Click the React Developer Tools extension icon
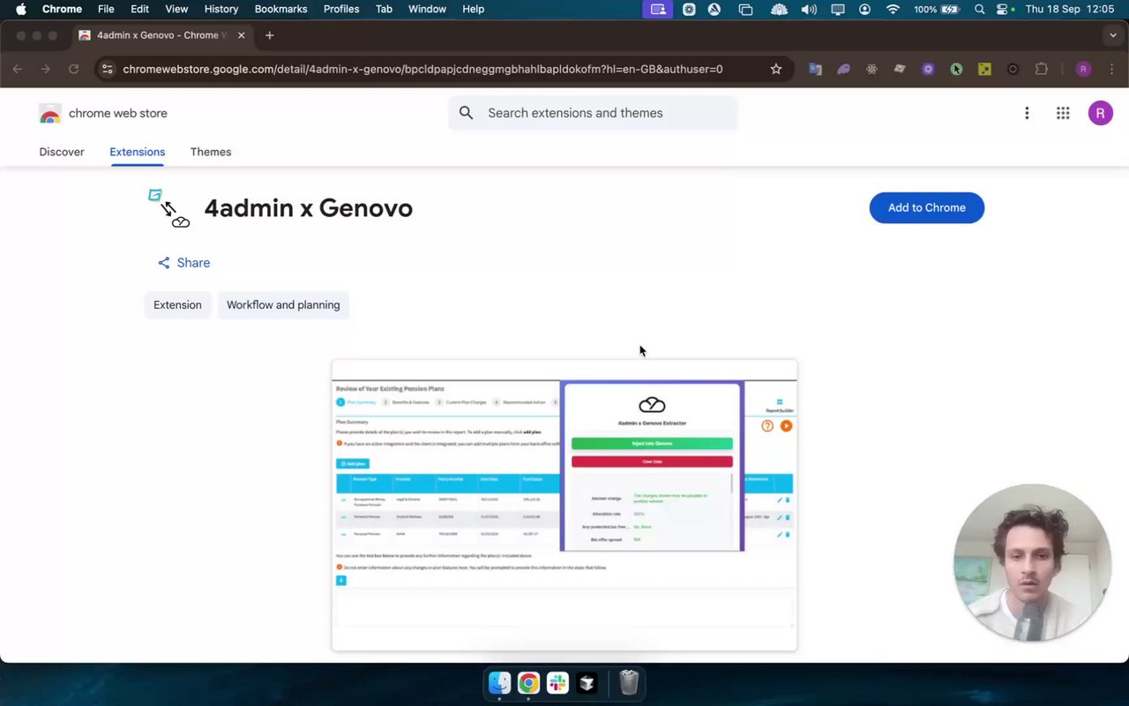The height and width of the screenshot is (706, 1129). tap(871, 69)
